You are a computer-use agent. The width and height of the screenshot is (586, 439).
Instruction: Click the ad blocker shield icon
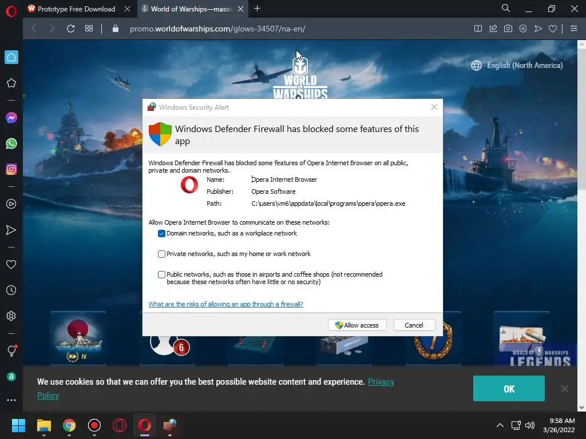coord(523,29)
